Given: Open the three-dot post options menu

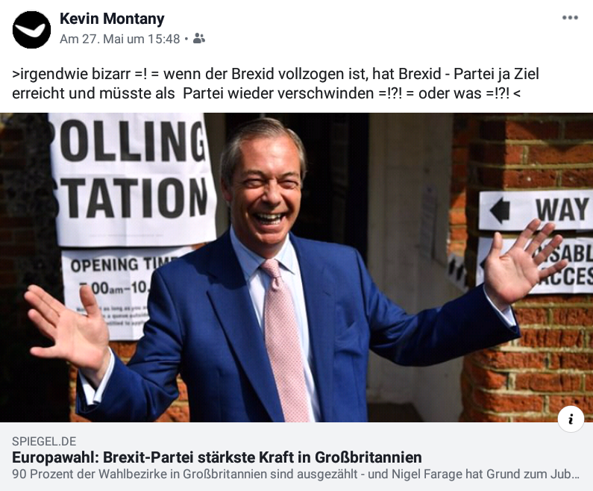Looking at the screenshot, I should pyautogui.click(x=570, y=18).
